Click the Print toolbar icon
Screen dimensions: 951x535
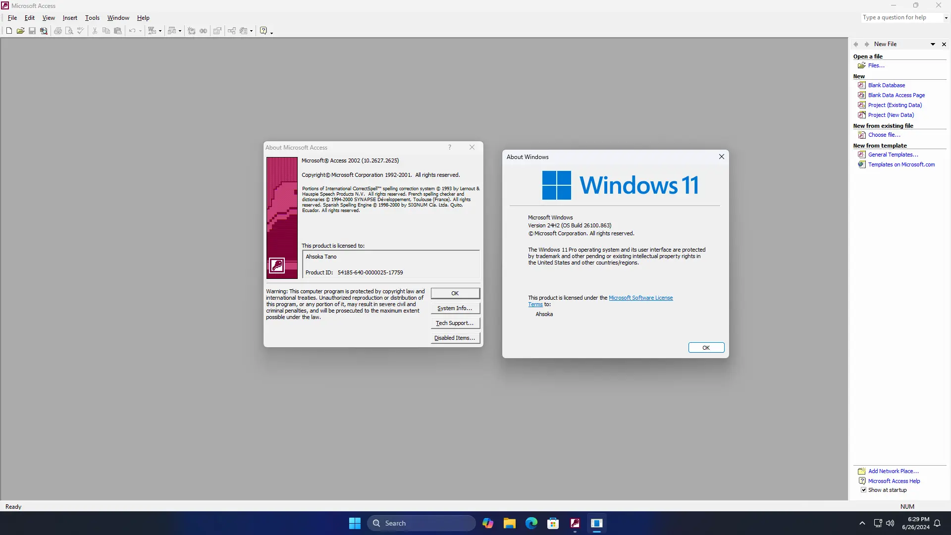pyautogui.click(x=58, y=31)
